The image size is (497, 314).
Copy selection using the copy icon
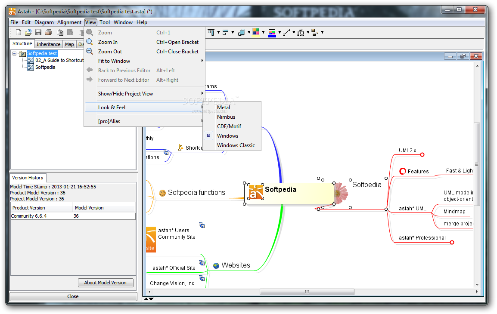tap(60, 32)
